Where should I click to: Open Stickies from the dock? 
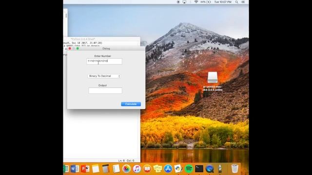[157, 169]
